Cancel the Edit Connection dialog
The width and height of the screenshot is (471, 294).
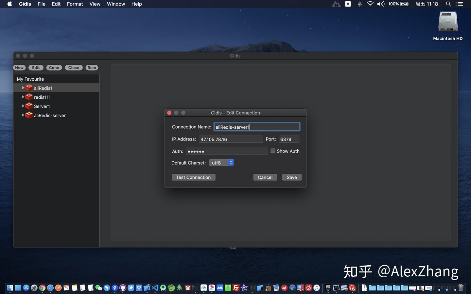265,177
